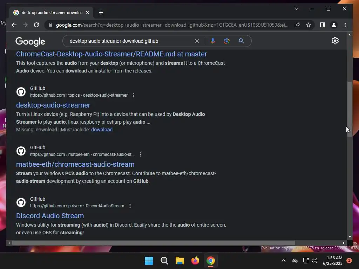Click the github.com topics desktop-audio-streamer URL
The height and width of the screenshot is (269, 359).
[79, 95]
